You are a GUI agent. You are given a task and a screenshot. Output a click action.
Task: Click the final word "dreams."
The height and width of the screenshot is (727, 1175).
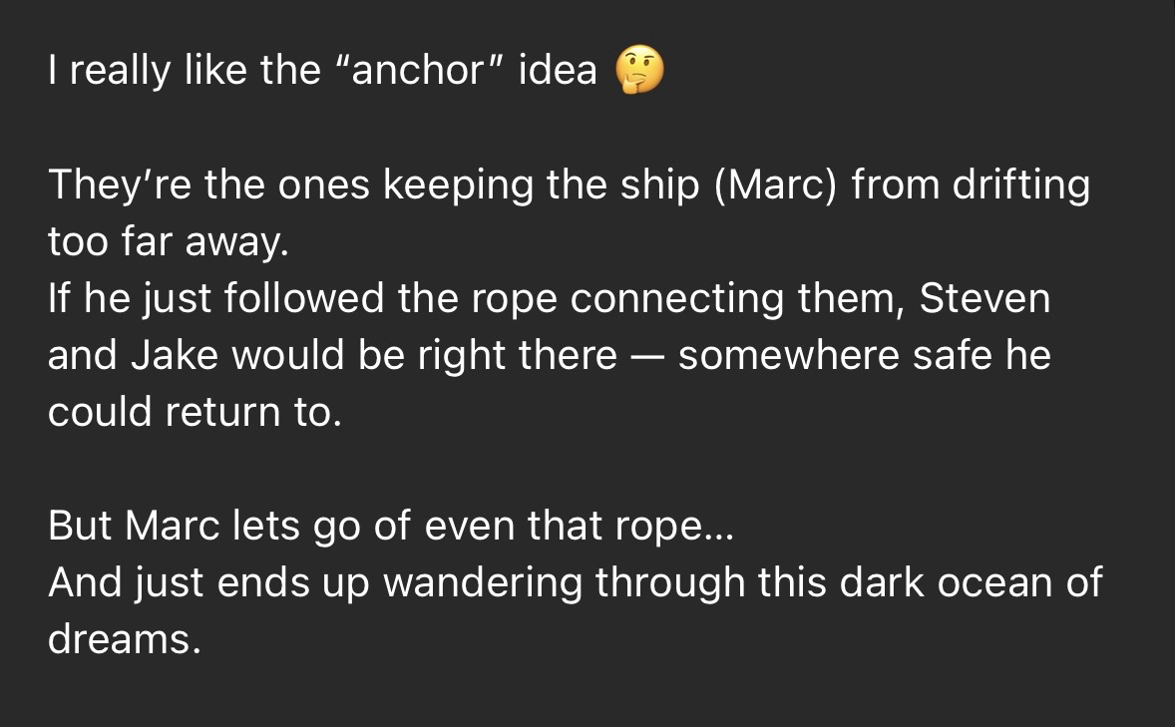pyautogui.click(x=124, y=640)
